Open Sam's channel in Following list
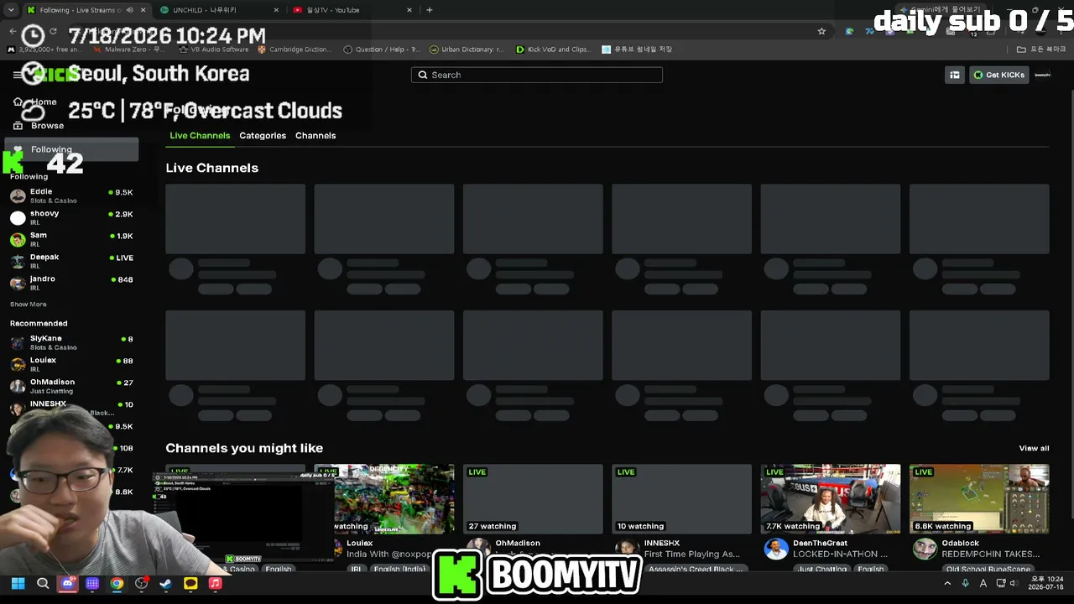 [x=71, y=240]
